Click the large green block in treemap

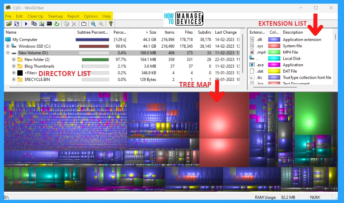coord(313,113)
